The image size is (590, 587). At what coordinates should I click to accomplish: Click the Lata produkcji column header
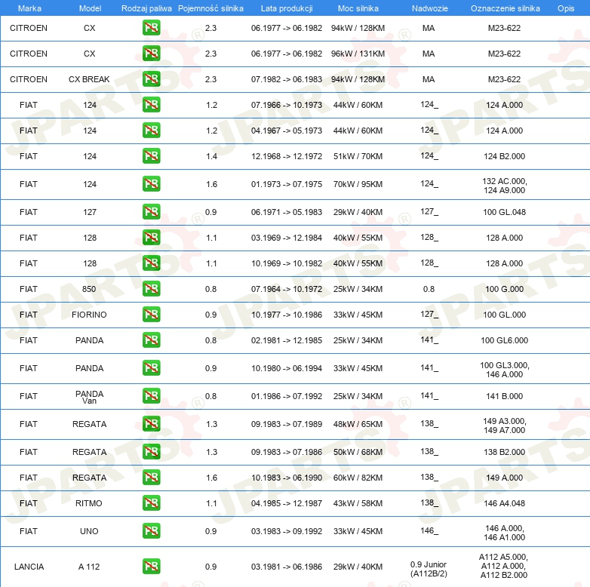pyautogui.click(x=287, y=8)
